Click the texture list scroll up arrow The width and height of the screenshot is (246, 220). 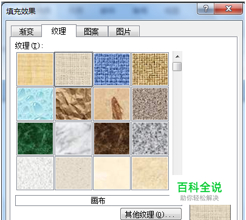[x=177, y=57]
